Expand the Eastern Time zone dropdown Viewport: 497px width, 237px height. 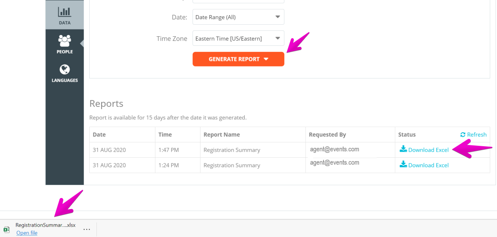click(238, 39)
